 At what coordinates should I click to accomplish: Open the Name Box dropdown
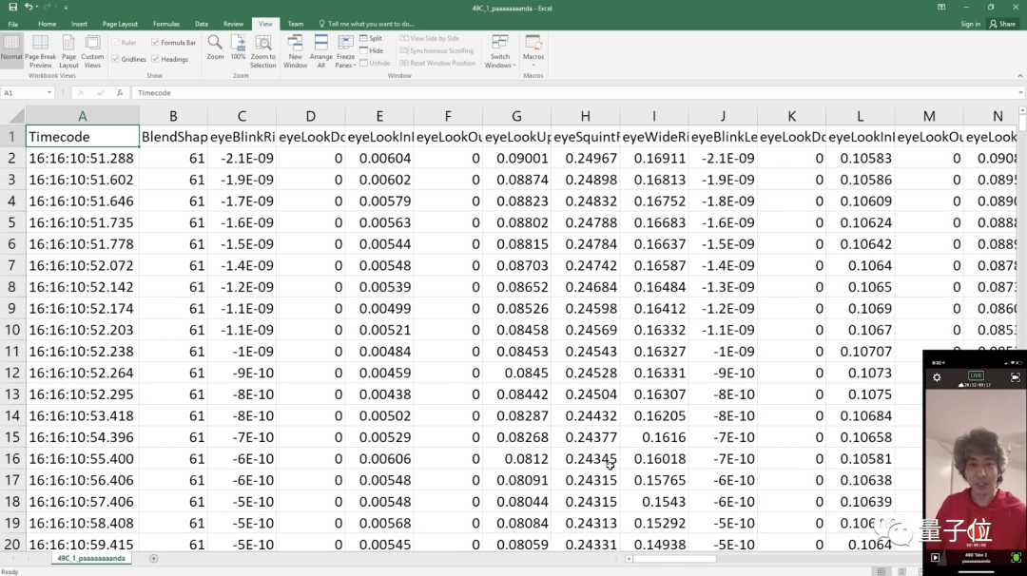coord(49,93)
